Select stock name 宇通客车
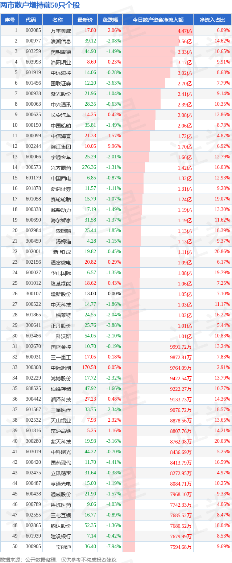This screenshot has height=563, width=232. tap(61, 157)
